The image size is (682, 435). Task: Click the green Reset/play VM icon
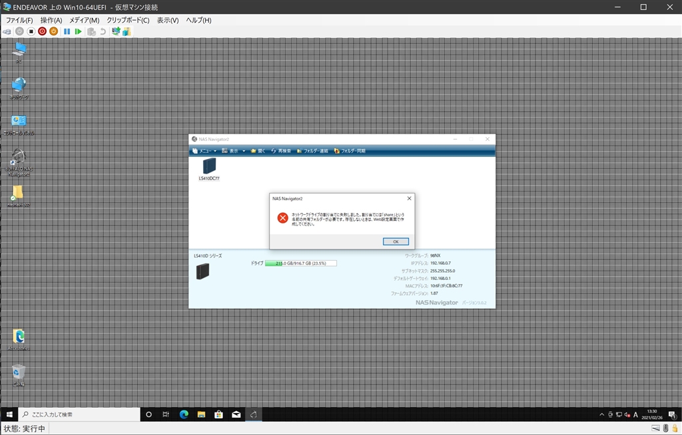[x=79, y=31]
